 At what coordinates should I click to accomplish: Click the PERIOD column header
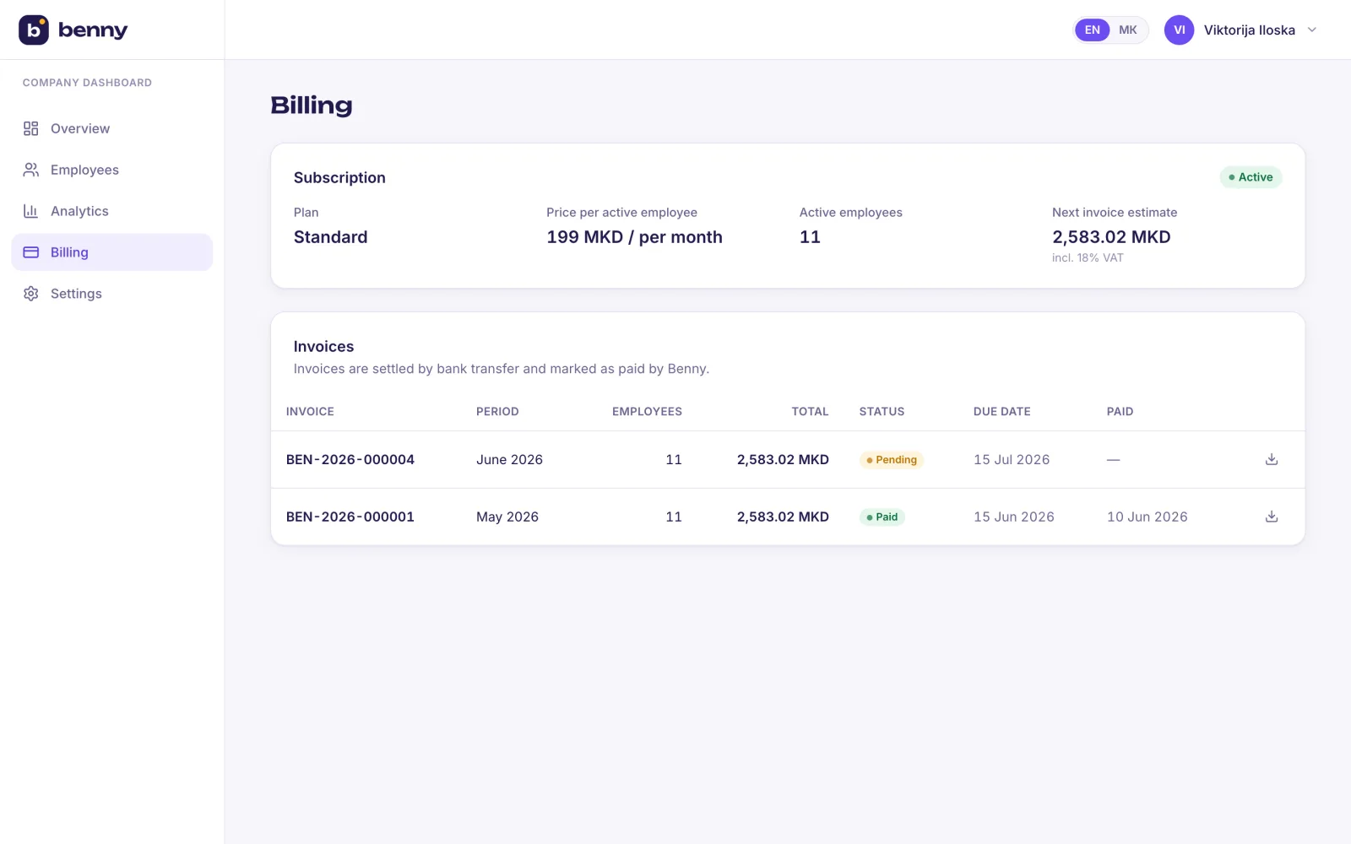point(497,412)
